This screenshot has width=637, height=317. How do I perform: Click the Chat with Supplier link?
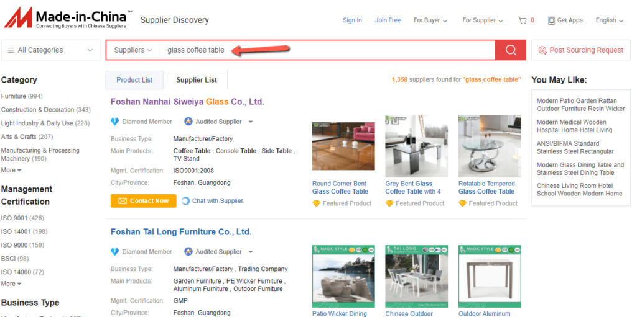218,200
